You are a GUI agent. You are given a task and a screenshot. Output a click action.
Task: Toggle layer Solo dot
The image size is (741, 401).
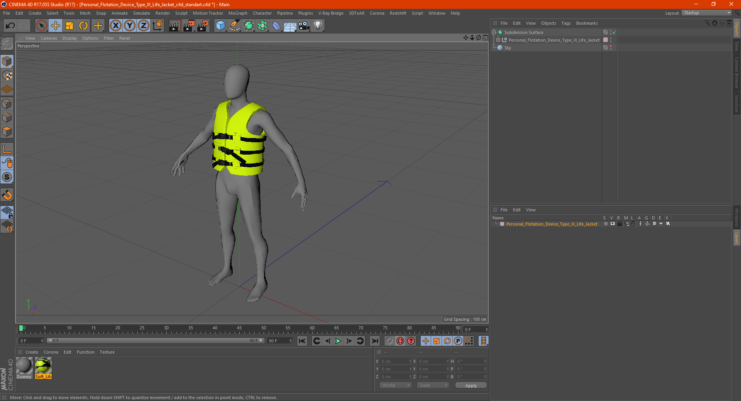click(606, 224)
